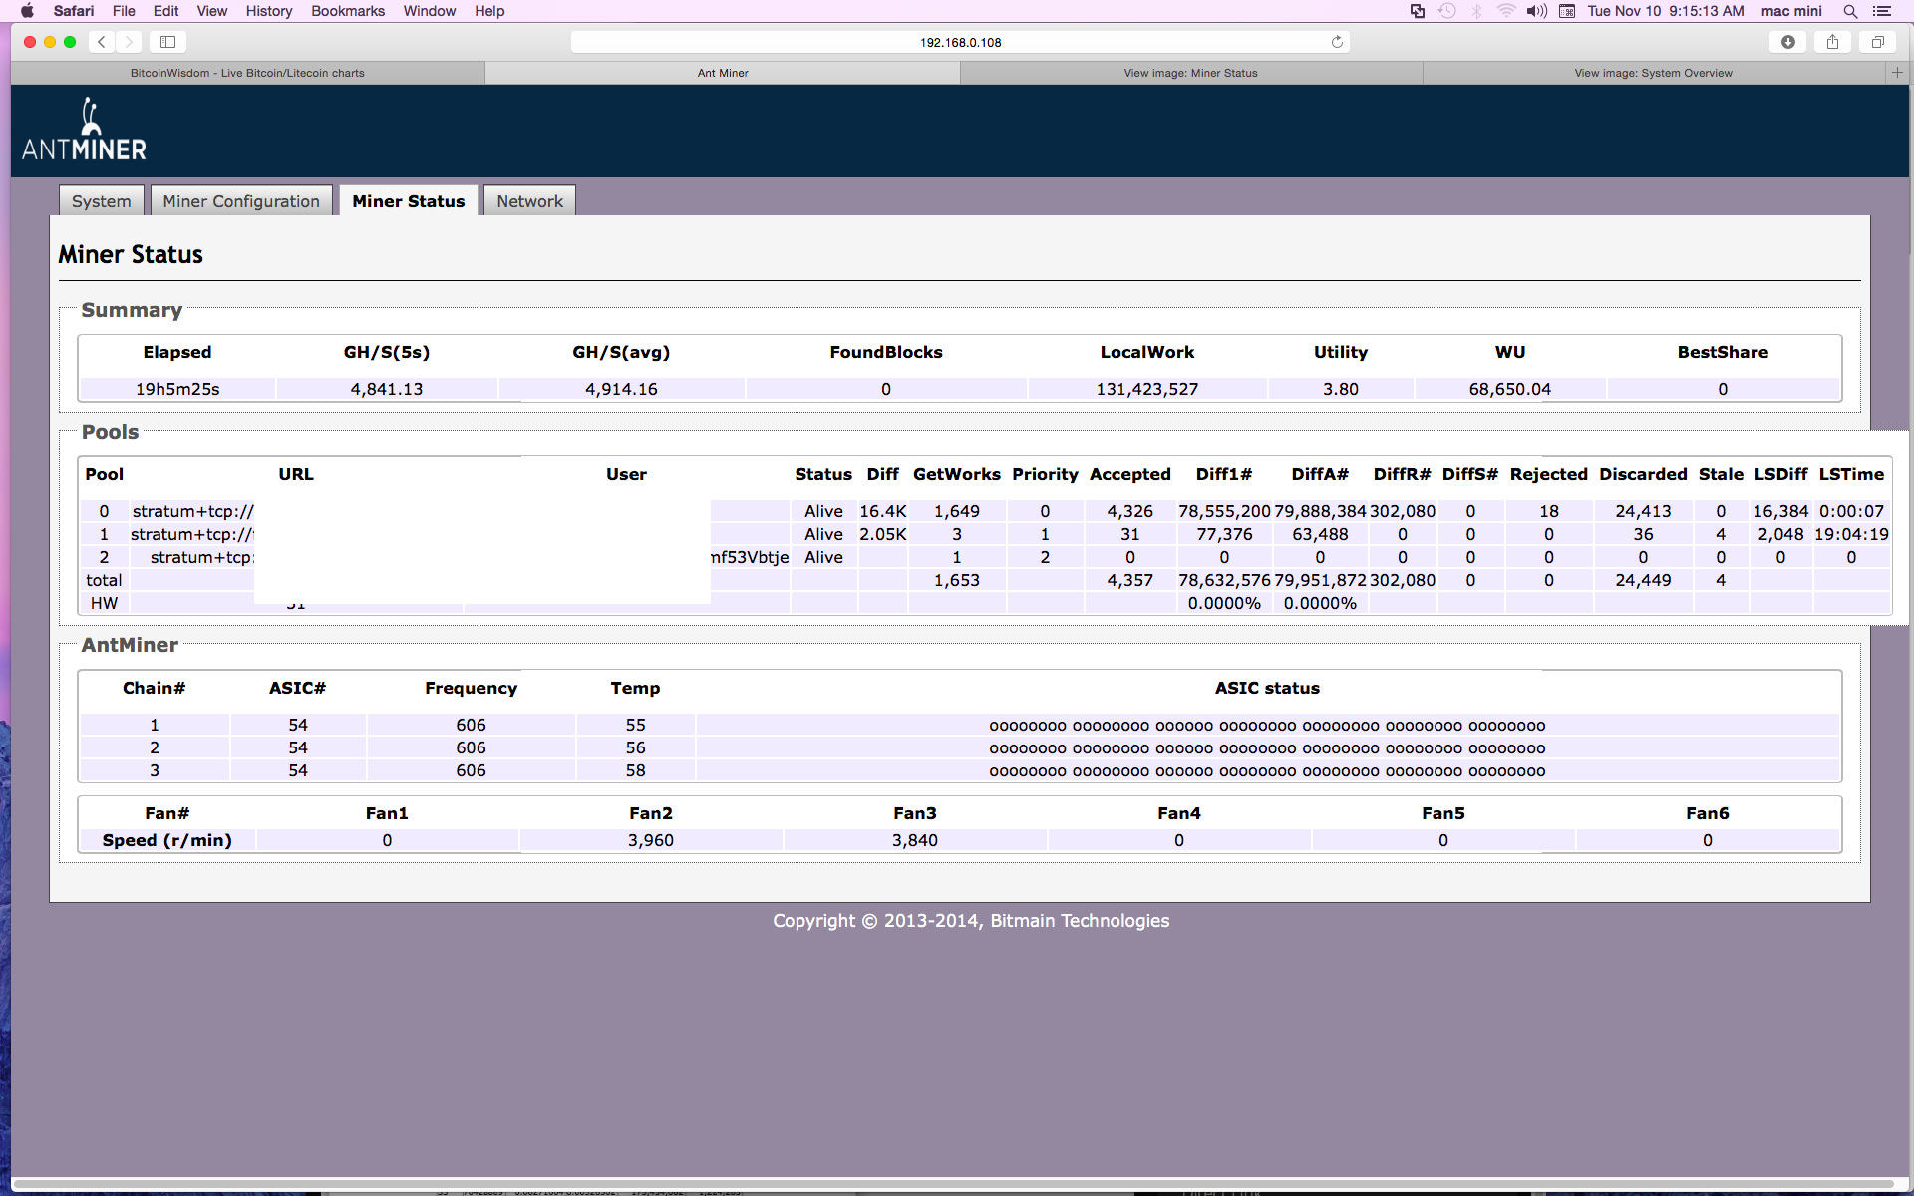Switch to the System tab
The height and width of the screenshot is (1196, 1914).
point(102,201)
